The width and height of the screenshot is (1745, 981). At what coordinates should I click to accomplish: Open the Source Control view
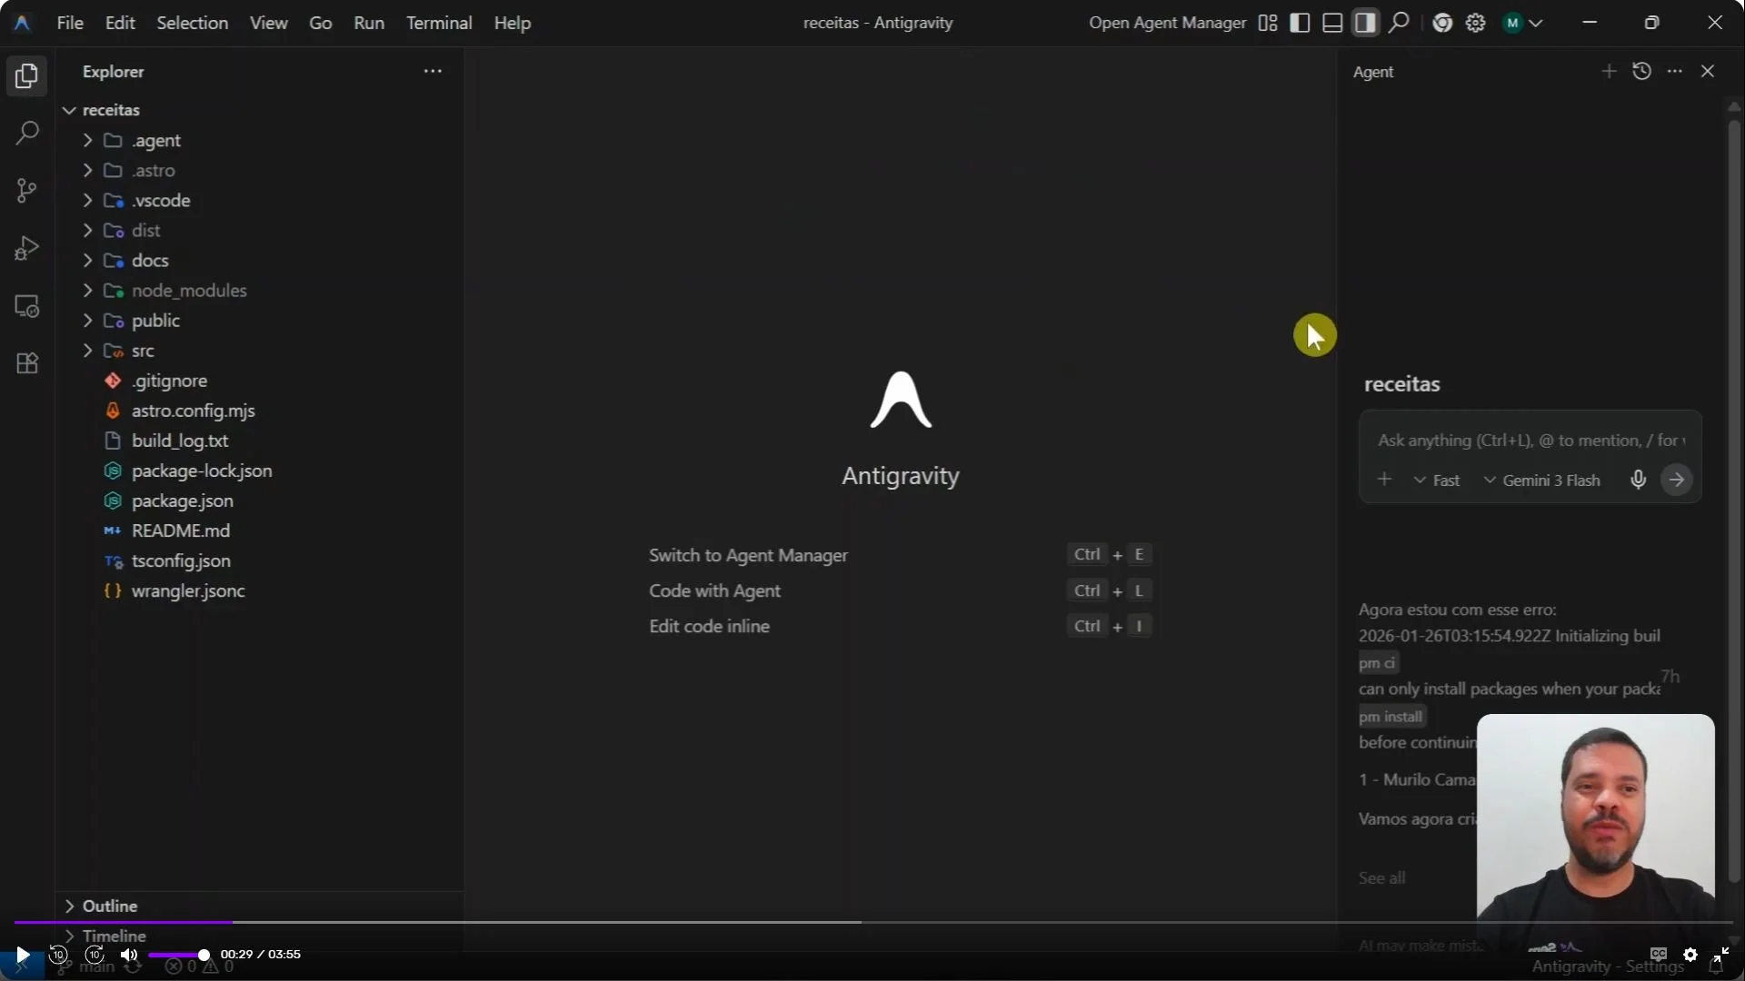pos(27,191)
